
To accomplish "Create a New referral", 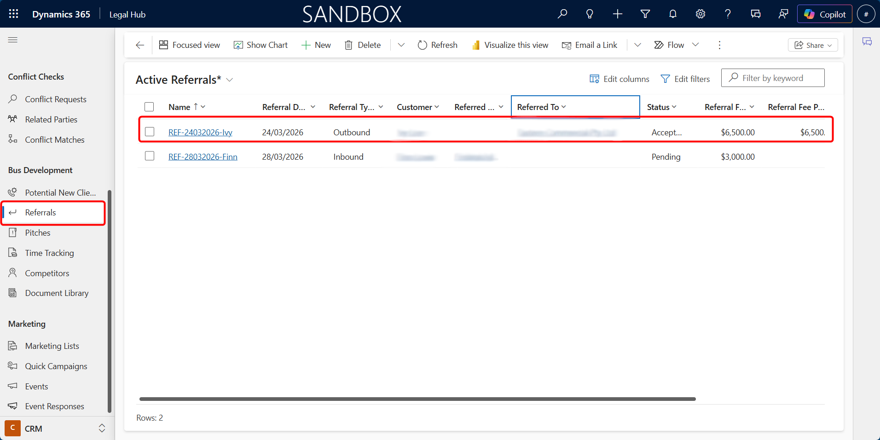I will pyautogui.click(x=316, y=45).
